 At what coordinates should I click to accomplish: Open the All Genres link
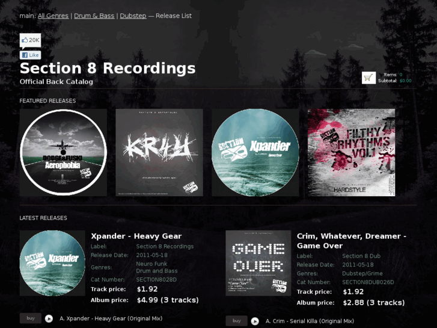coord(53,16)
